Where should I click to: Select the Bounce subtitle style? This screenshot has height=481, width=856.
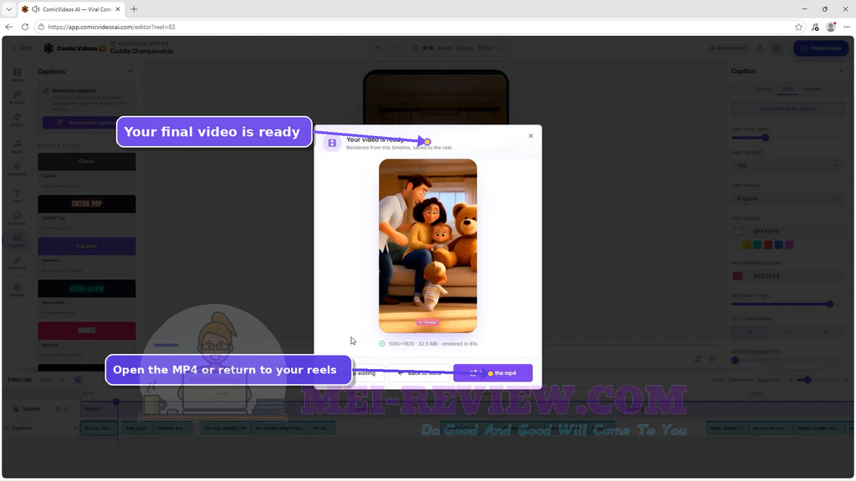87,341
